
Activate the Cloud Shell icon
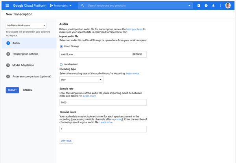[199, 5]
